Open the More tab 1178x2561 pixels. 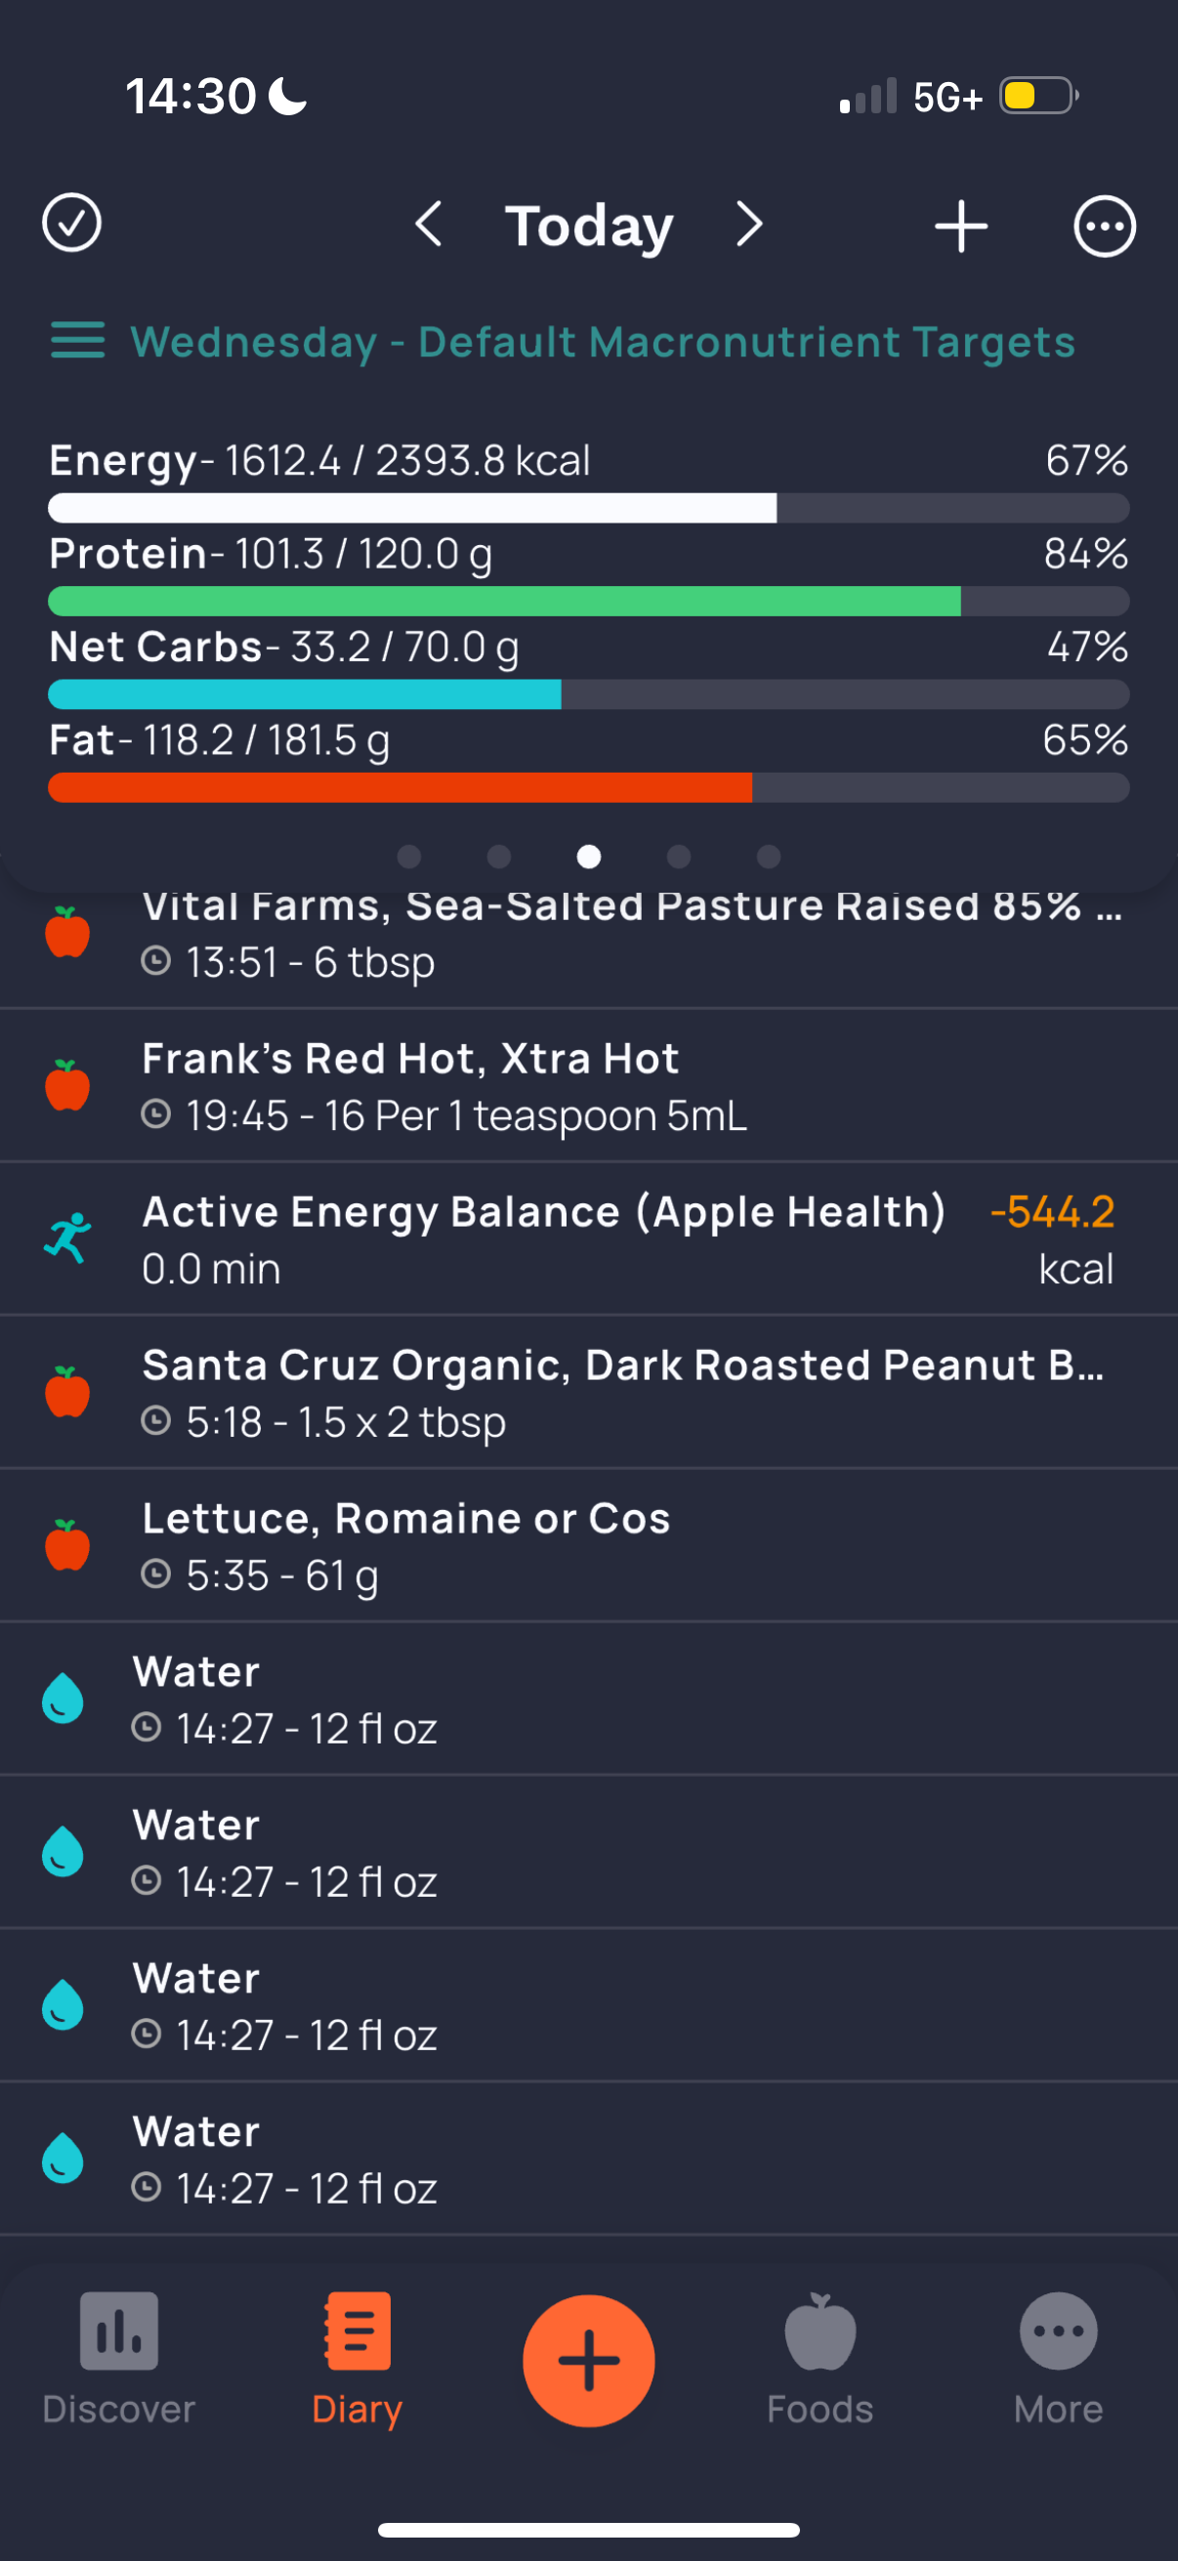(x=1059, y=2359)
